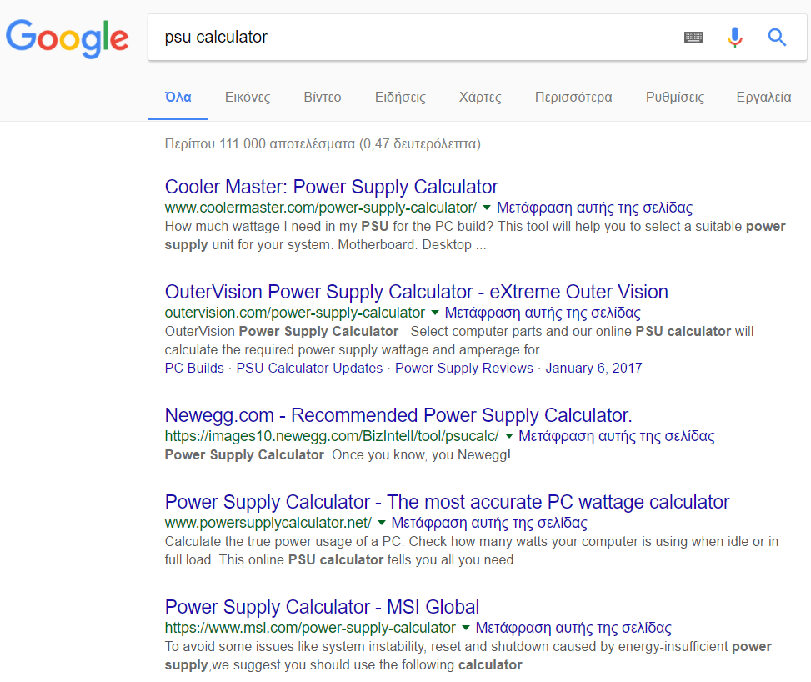Start voice search with microphone icon
Screen dimensions: 811x682
[x=734, y=38]
